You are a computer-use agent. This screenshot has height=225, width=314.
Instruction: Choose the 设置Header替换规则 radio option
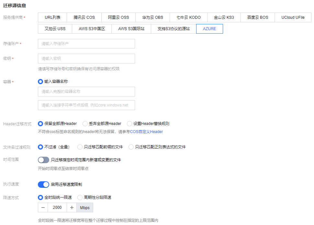point(129,124)
